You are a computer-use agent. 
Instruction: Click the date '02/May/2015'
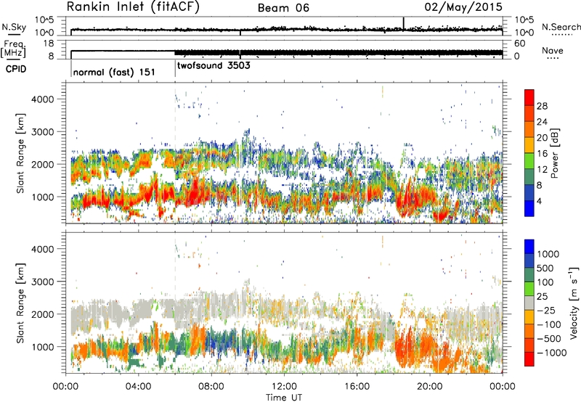(x=463, y=7)
